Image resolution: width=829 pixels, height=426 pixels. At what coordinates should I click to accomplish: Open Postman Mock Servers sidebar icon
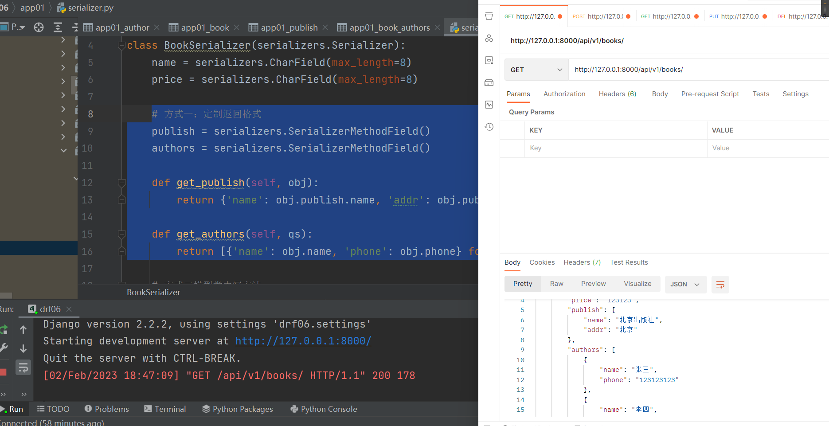pyautogui.click(x=489, y=82)
